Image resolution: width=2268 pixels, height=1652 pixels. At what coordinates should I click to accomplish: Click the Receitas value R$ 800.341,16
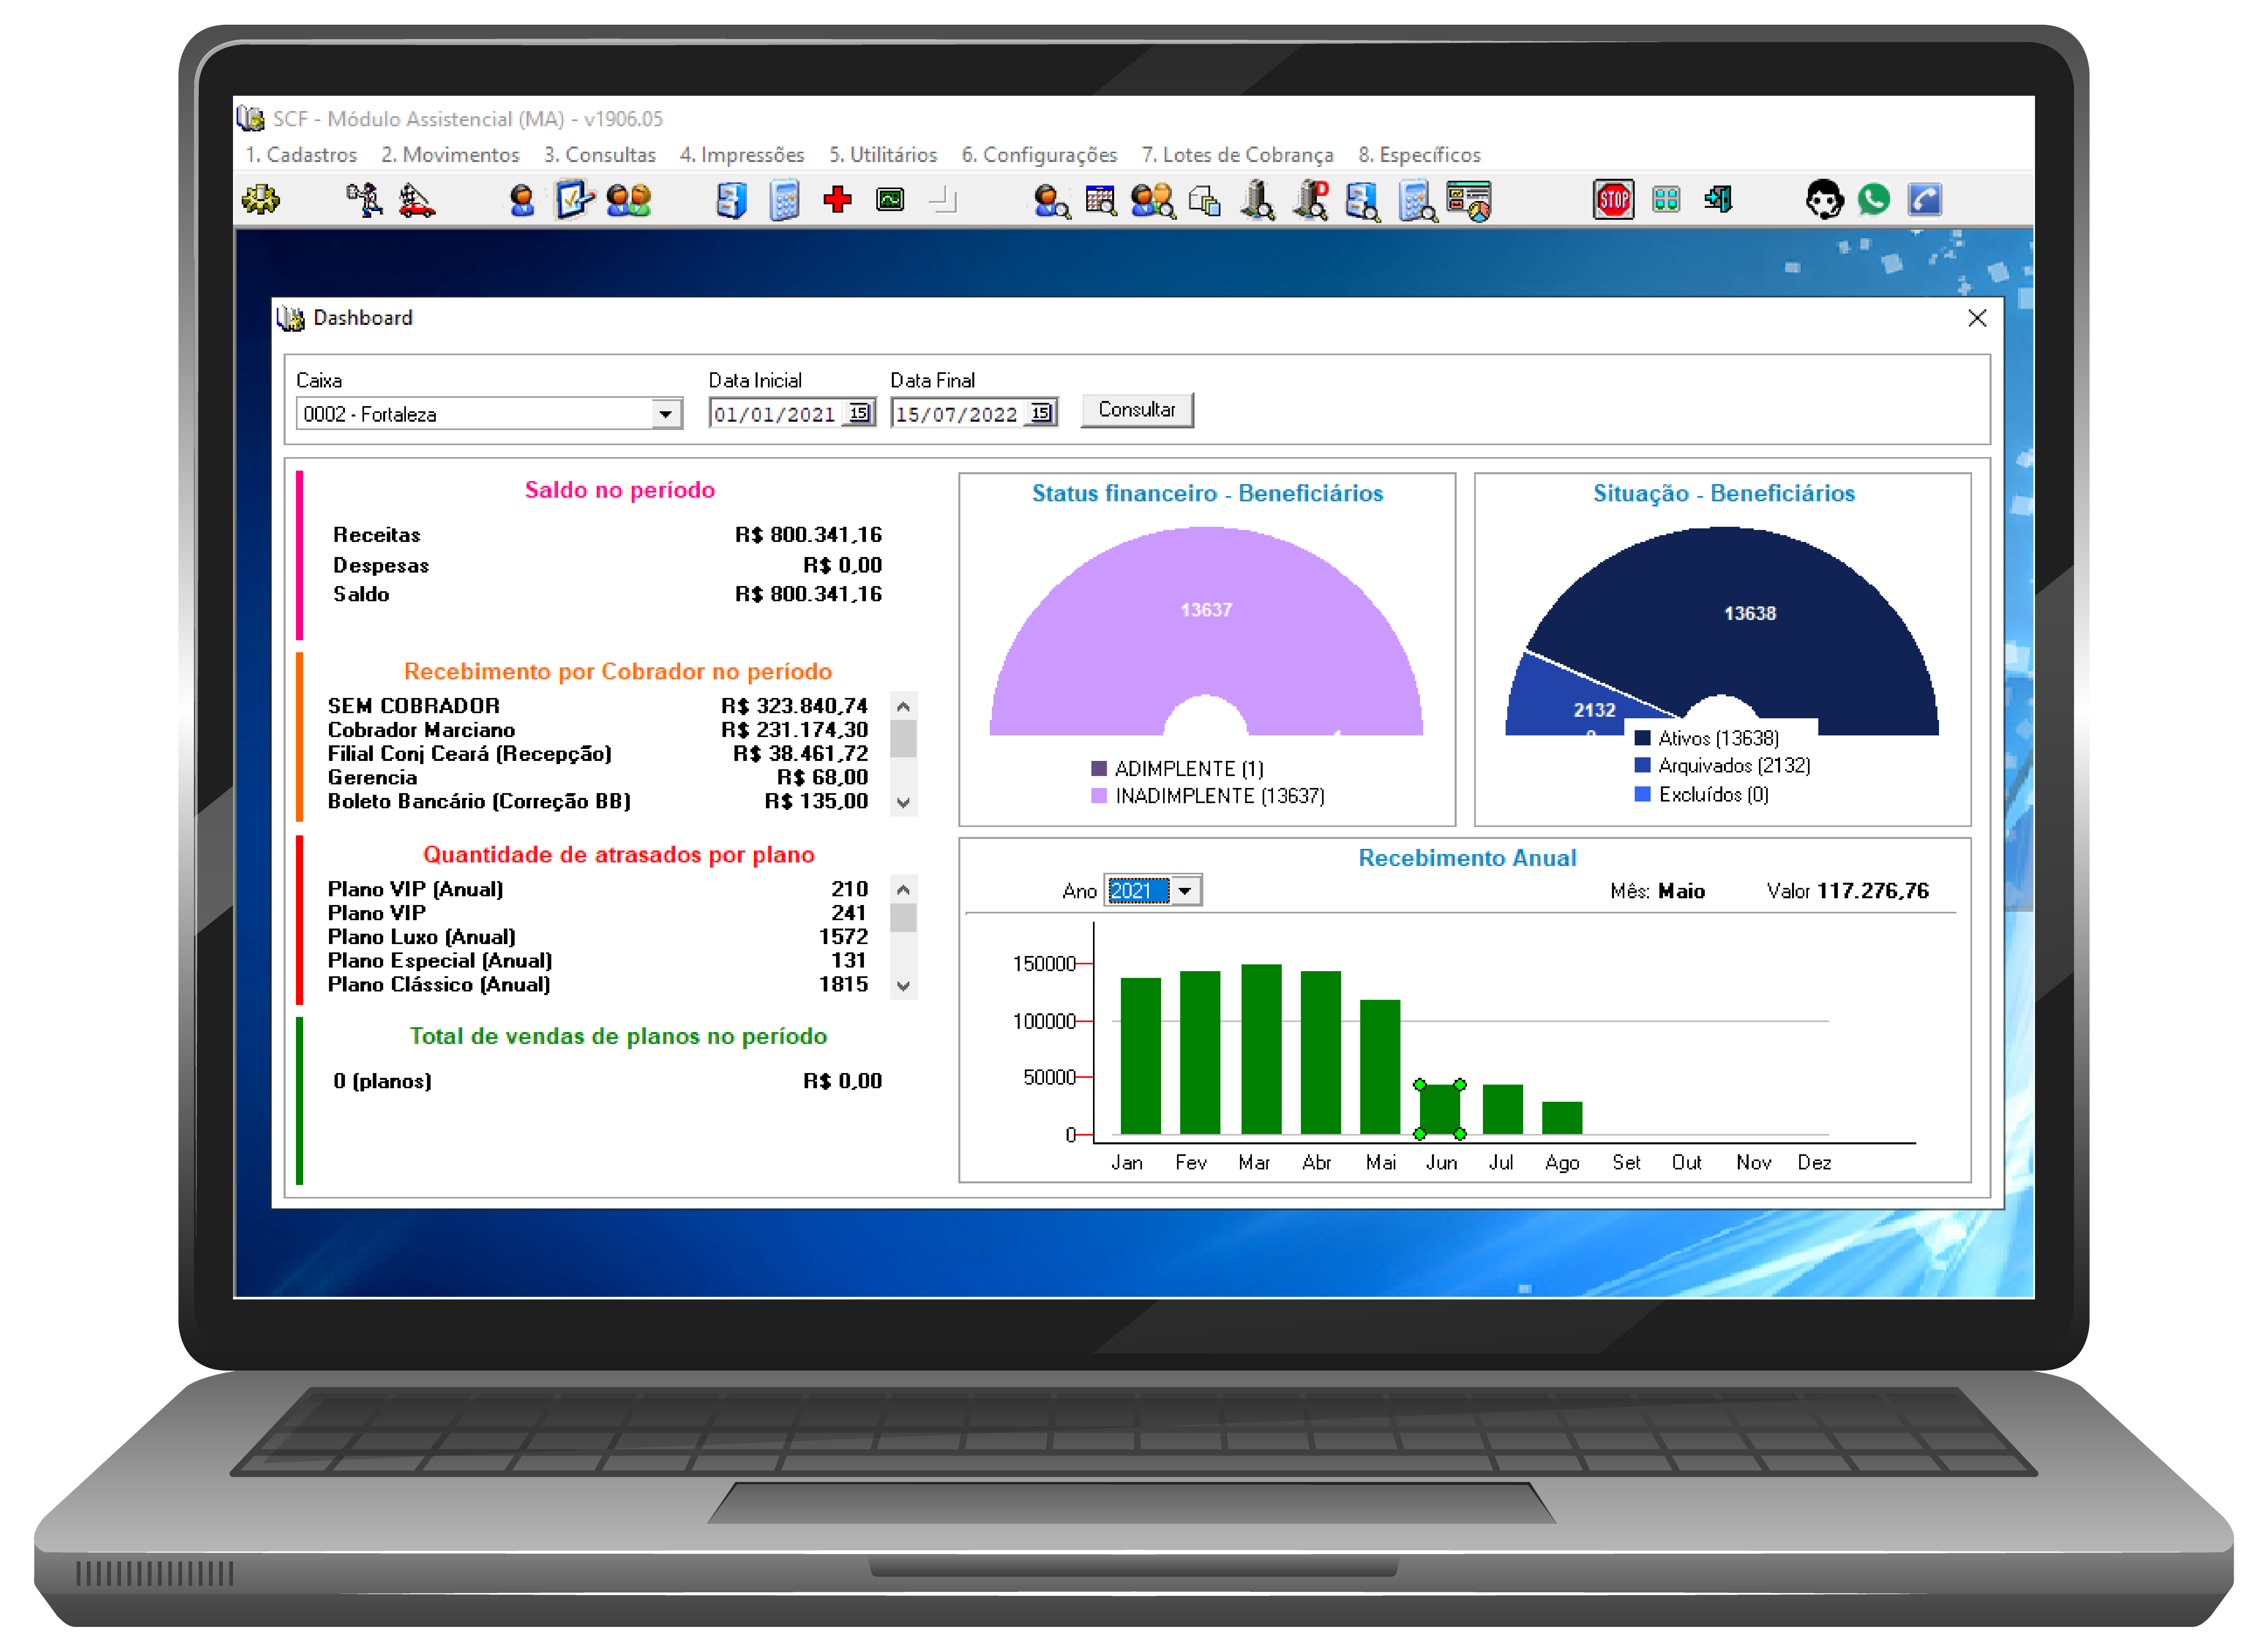(x=808, y=535)
